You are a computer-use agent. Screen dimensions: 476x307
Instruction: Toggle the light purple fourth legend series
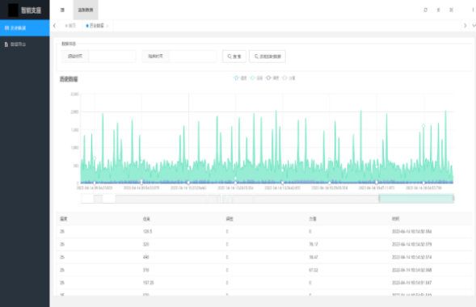point(288,78)
